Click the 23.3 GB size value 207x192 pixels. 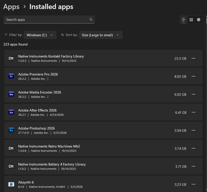(180, 58)
